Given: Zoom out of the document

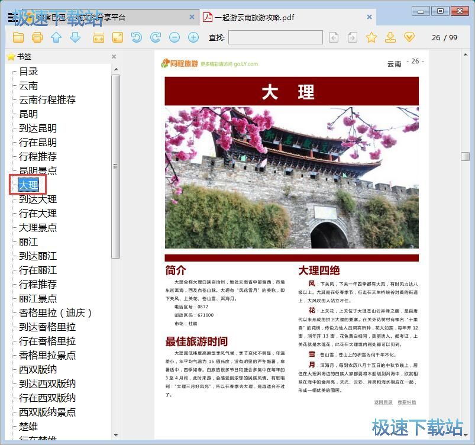Looking at the screenshot, I should 173,37.
